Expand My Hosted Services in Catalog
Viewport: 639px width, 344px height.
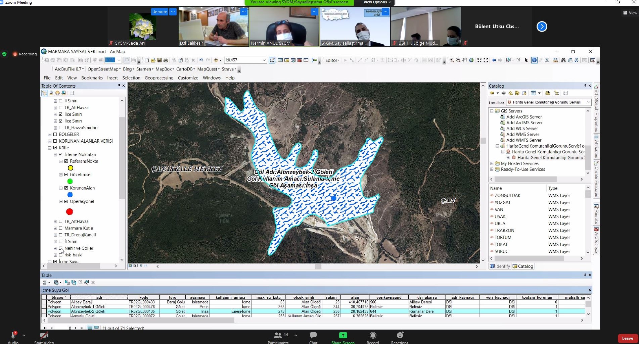(x=492, y=164)
